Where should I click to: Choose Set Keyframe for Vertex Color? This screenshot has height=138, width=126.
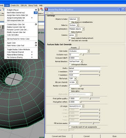18,39
